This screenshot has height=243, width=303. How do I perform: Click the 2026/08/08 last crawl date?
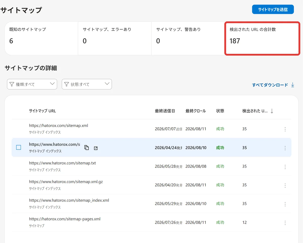tap(196, 166)
